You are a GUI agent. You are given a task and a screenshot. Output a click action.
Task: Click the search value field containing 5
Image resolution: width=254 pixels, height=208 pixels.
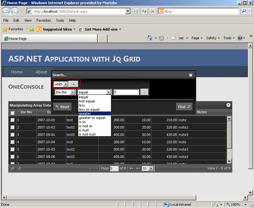click(x=126, y=92)
